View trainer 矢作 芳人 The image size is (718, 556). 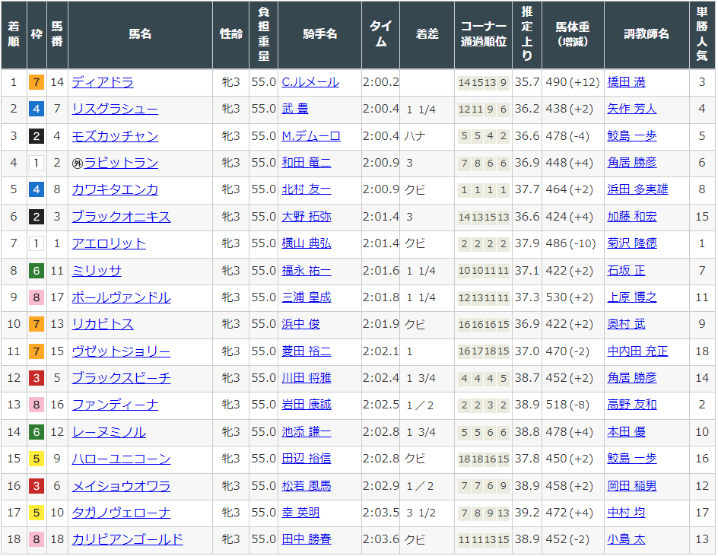(632, 109)
